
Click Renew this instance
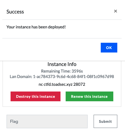pyautogui.click(x=89, y=96)
